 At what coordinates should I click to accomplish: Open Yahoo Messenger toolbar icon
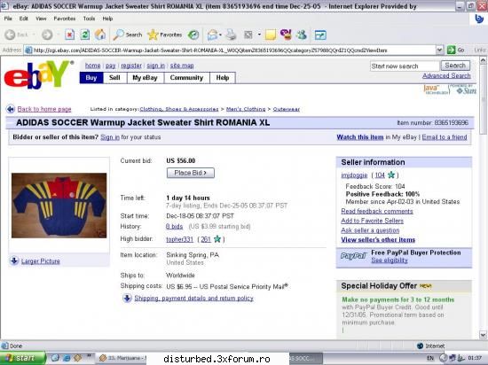pos(286,35)
